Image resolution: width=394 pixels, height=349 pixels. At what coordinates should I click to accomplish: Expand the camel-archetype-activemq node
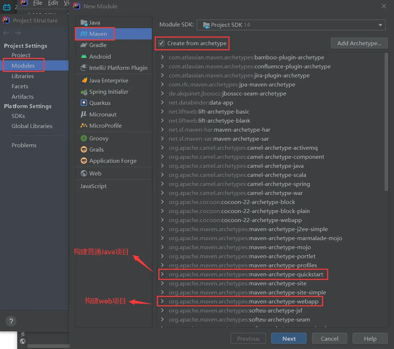coord(162,148)
